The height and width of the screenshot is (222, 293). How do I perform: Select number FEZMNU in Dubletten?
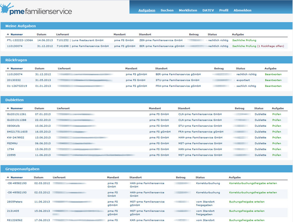12,144
